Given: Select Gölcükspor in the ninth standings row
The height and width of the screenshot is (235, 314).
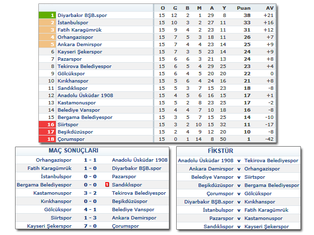Looking at the screenshot, I should click(x=72, y=74).
